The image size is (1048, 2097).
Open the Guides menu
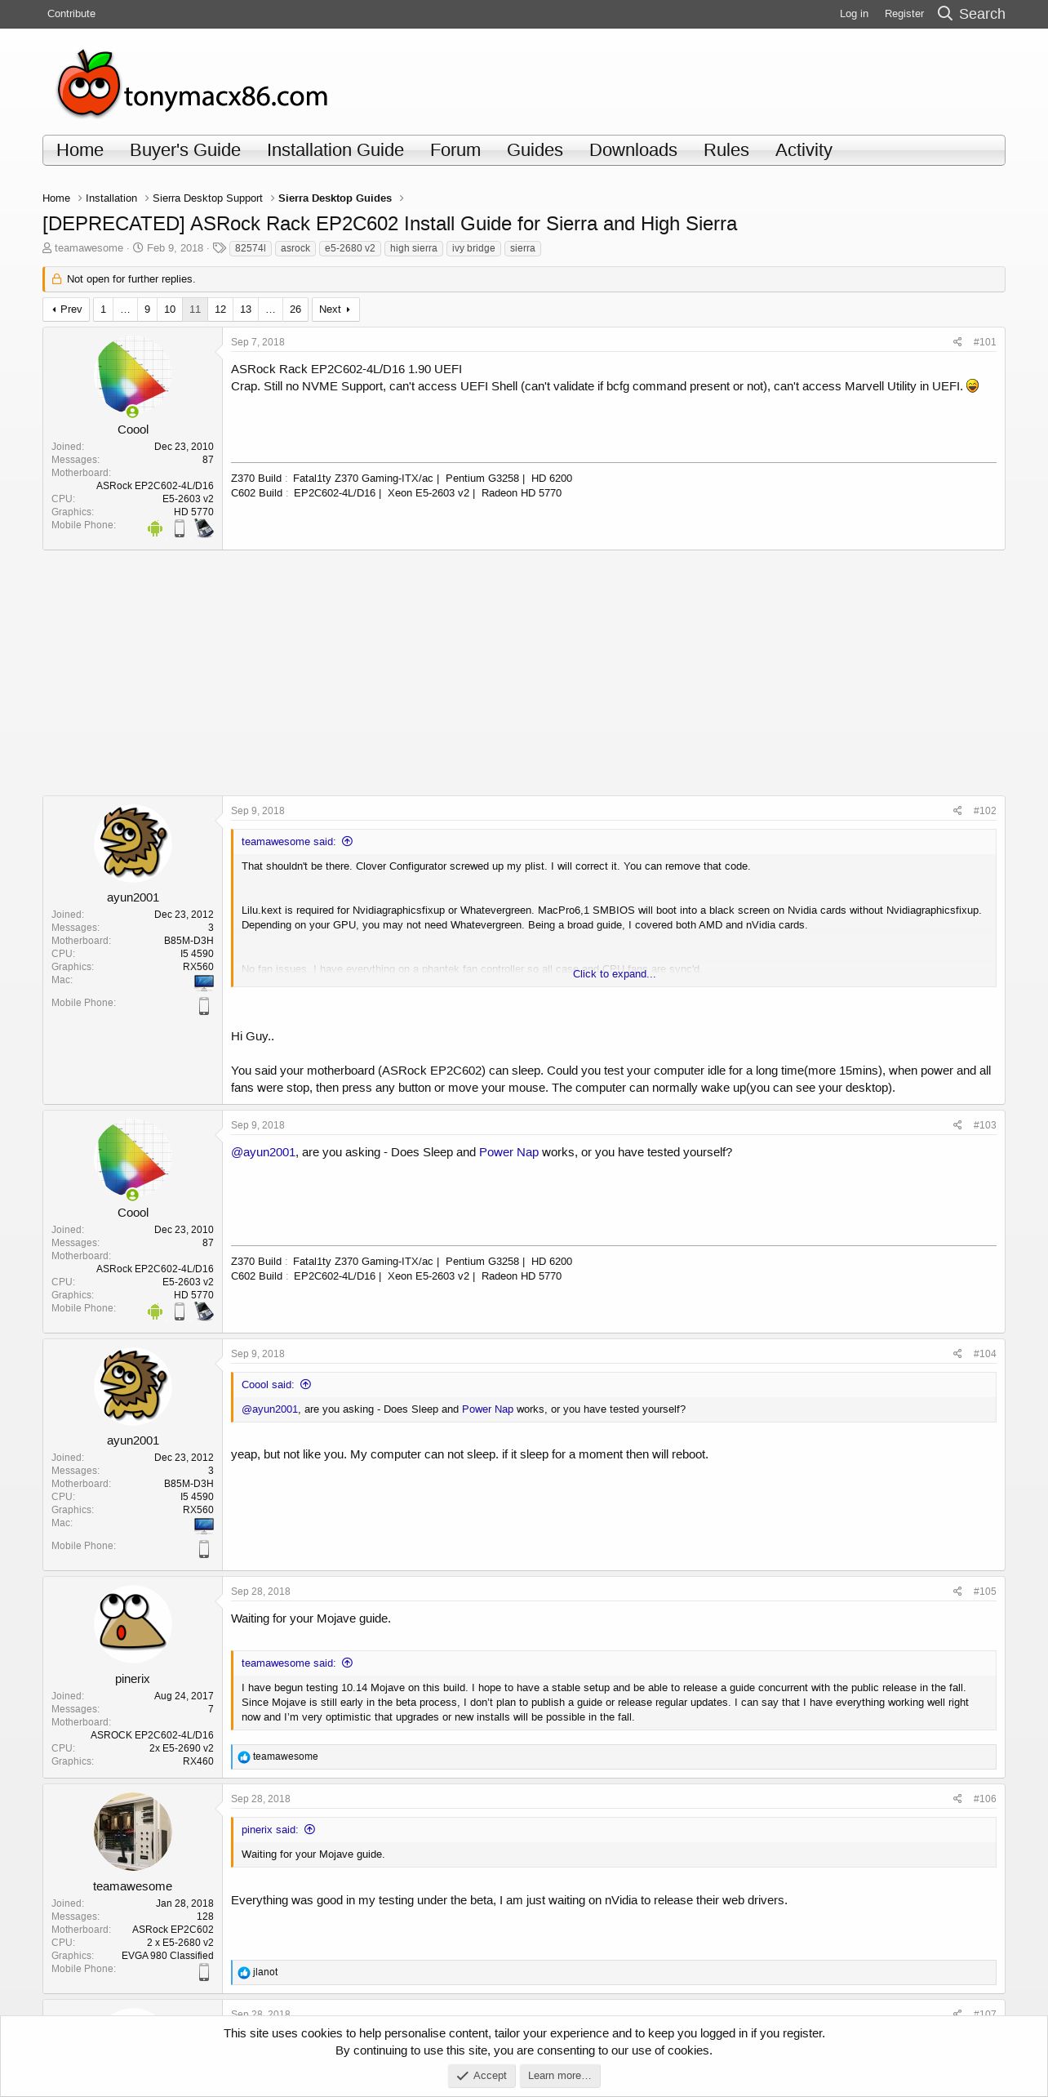click(x=535, y=150)
